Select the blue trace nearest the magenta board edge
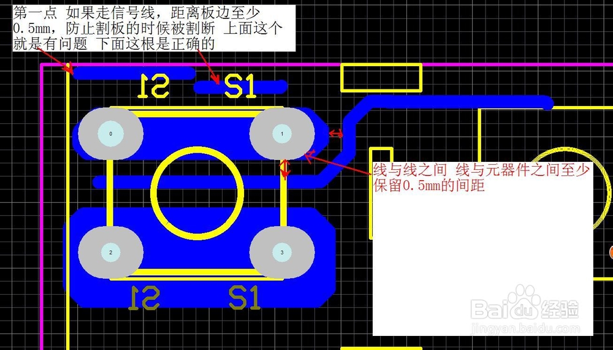 coord(134,73)
